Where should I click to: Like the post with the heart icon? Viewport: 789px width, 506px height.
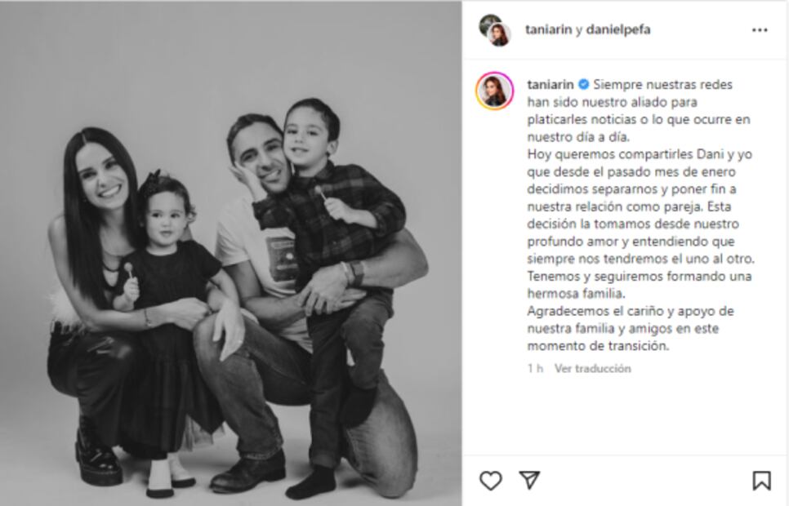(491, 481)
